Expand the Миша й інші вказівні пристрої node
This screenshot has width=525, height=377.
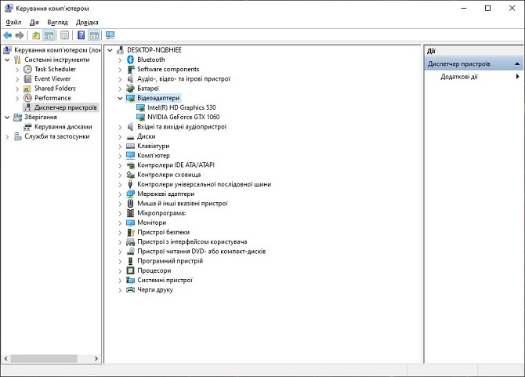[x=120, y=204]
